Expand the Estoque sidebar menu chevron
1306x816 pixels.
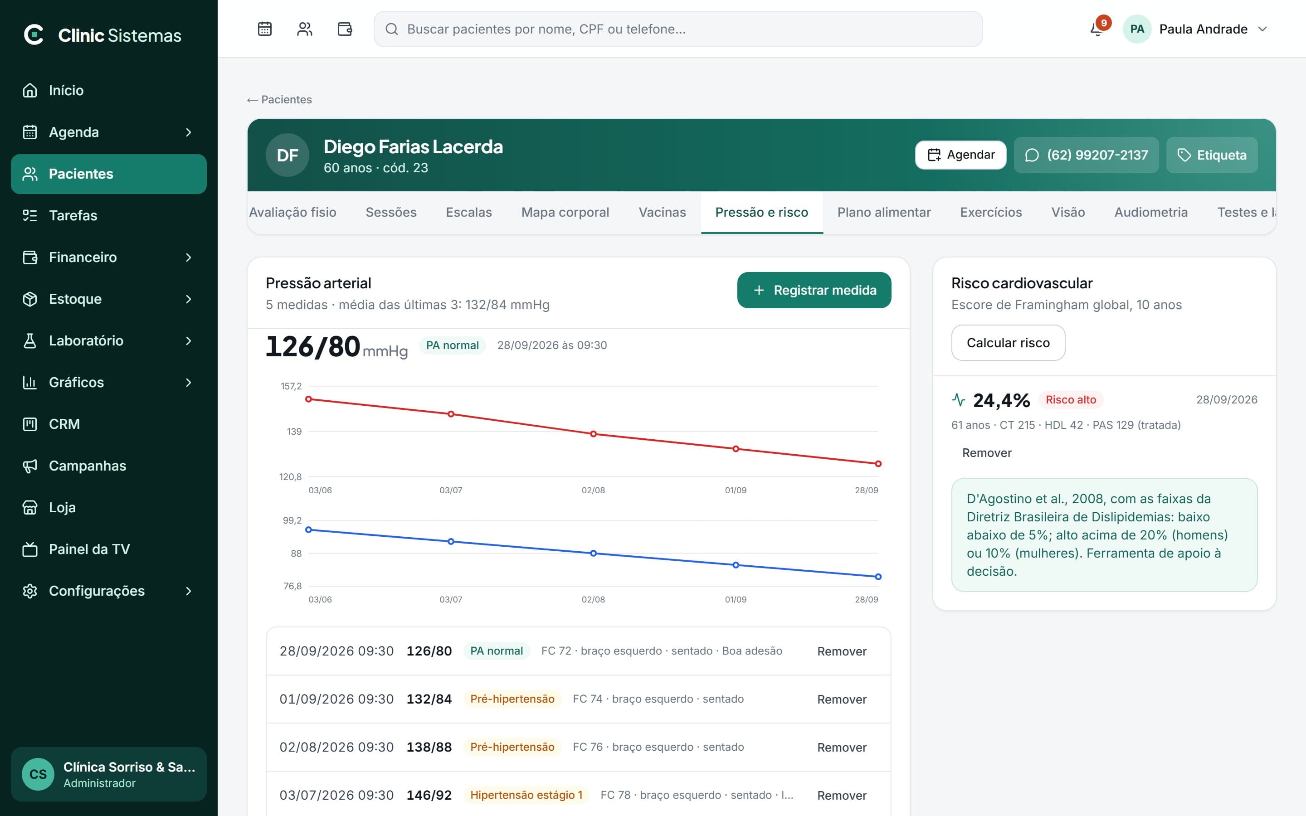point(188,299)
